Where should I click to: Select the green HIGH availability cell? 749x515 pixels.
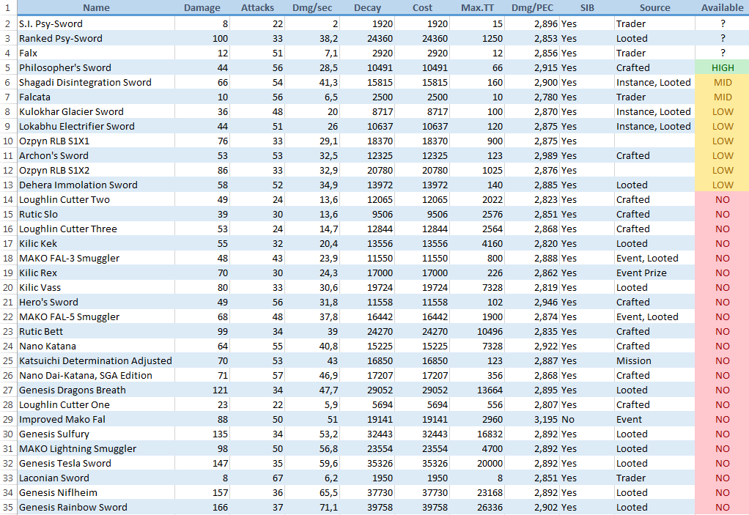pos(722,67)
